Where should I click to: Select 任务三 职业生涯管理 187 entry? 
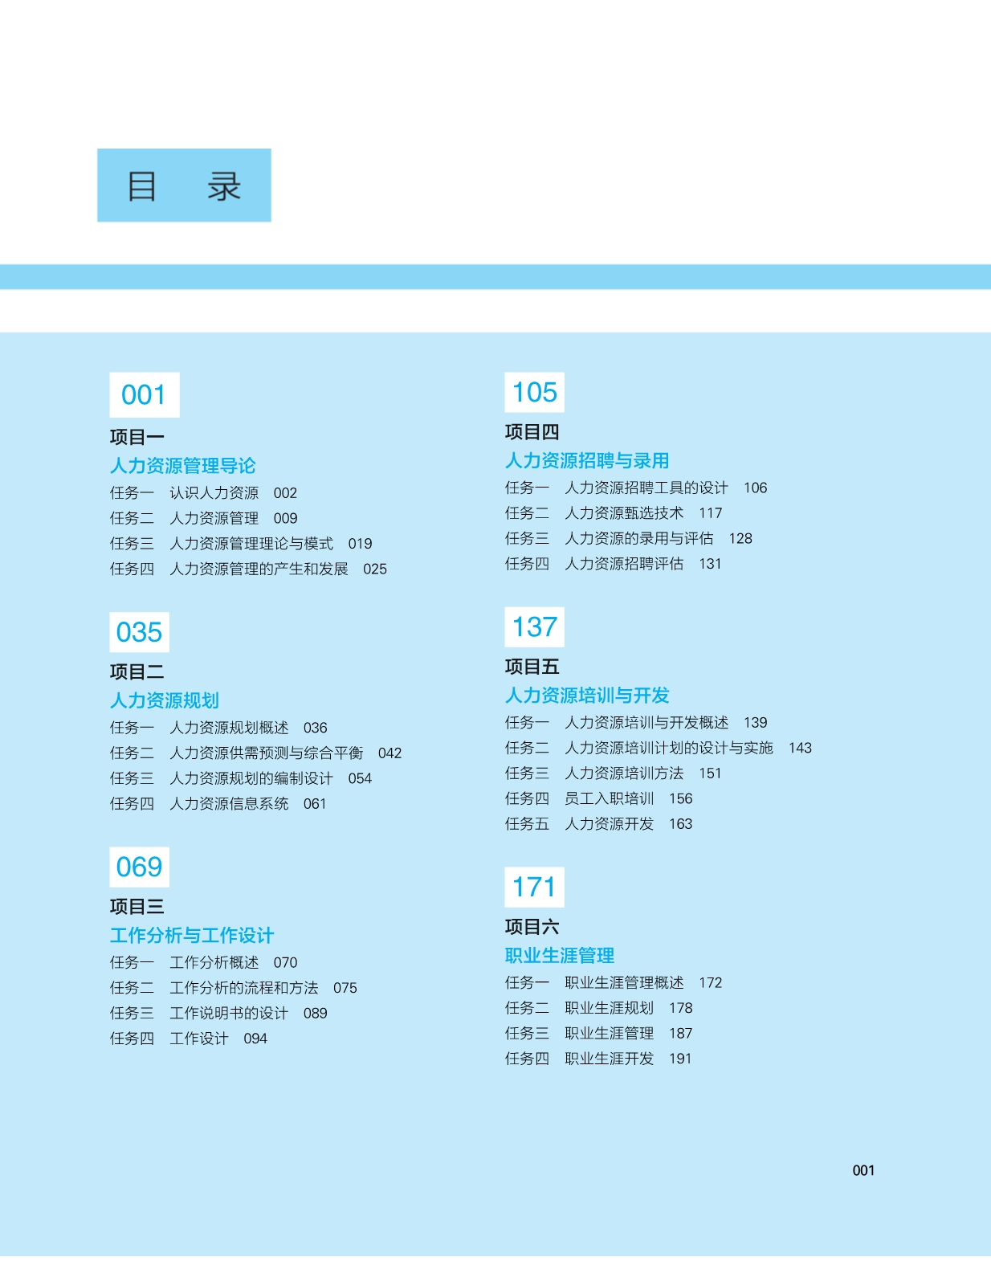coord(599,1034)
